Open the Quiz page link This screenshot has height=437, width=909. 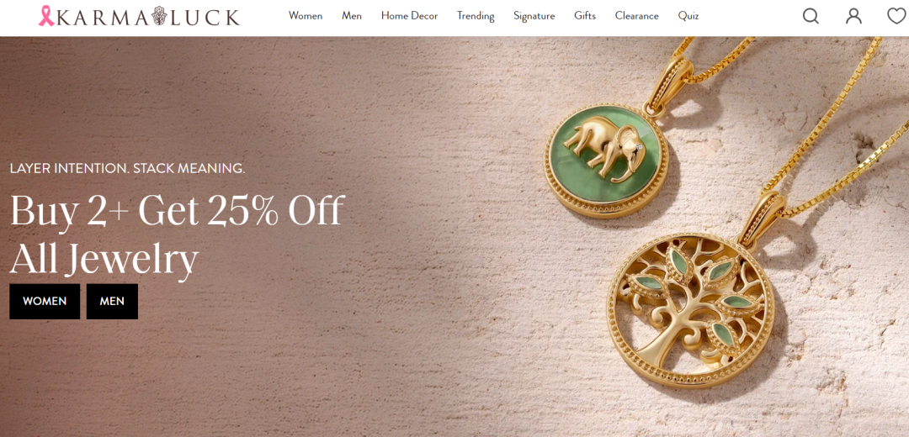(x=688, y=16)
